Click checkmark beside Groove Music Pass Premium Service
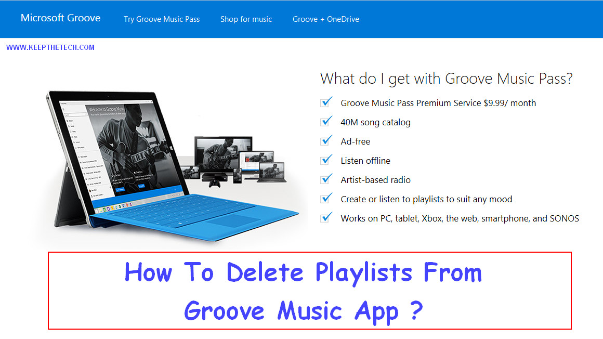 (326, 102)
